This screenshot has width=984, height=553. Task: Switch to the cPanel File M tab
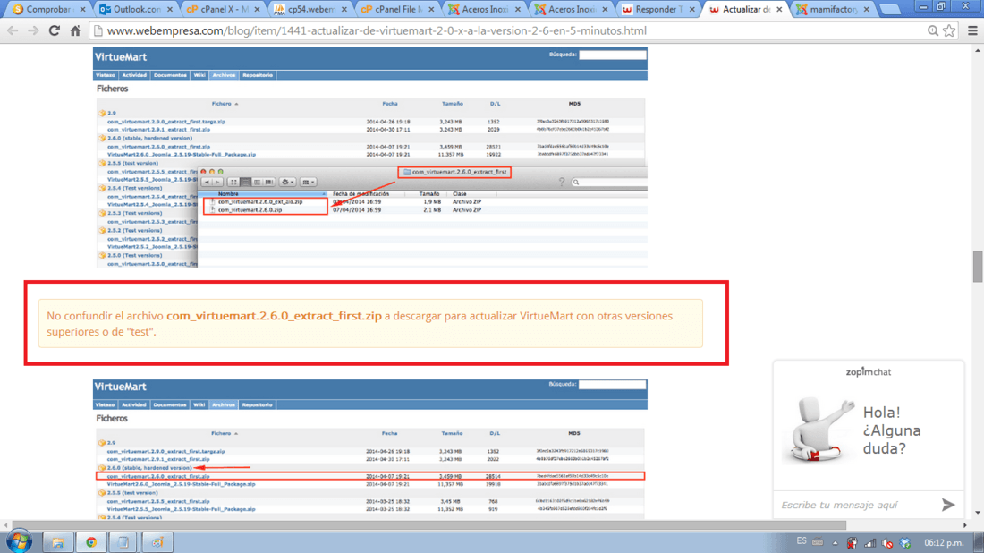coord(394,10)
